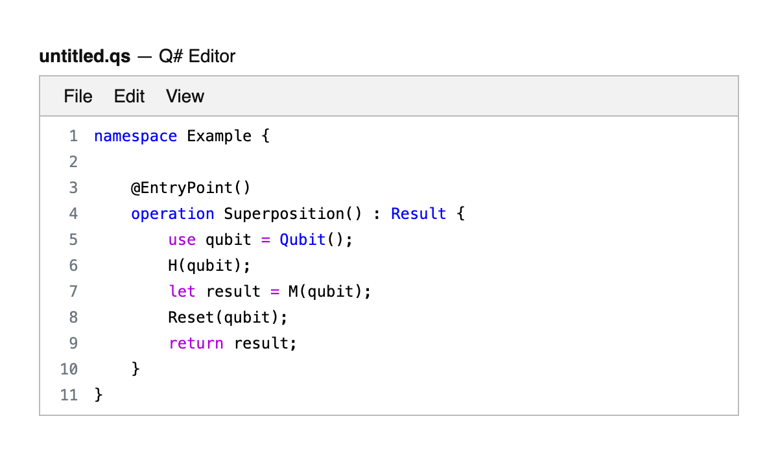Click the return keyword on line 9
This screenshot has width=778, height=460.
(x=196, y=343)
